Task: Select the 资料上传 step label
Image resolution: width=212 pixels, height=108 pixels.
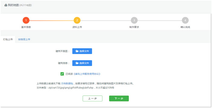Action: (x=77, y=27)
